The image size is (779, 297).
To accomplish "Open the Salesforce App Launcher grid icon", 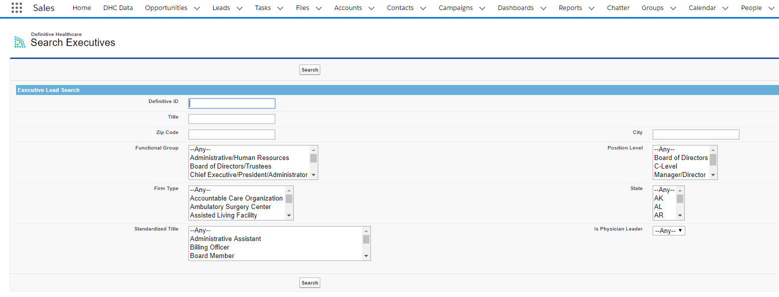I will 17,7.
